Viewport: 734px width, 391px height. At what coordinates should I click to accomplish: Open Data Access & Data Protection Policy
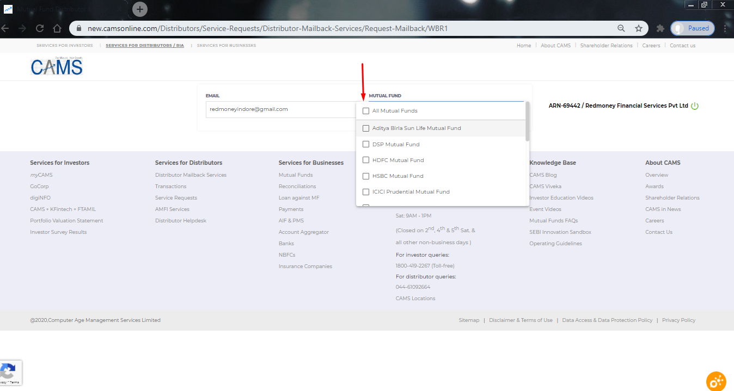(607, 320)
